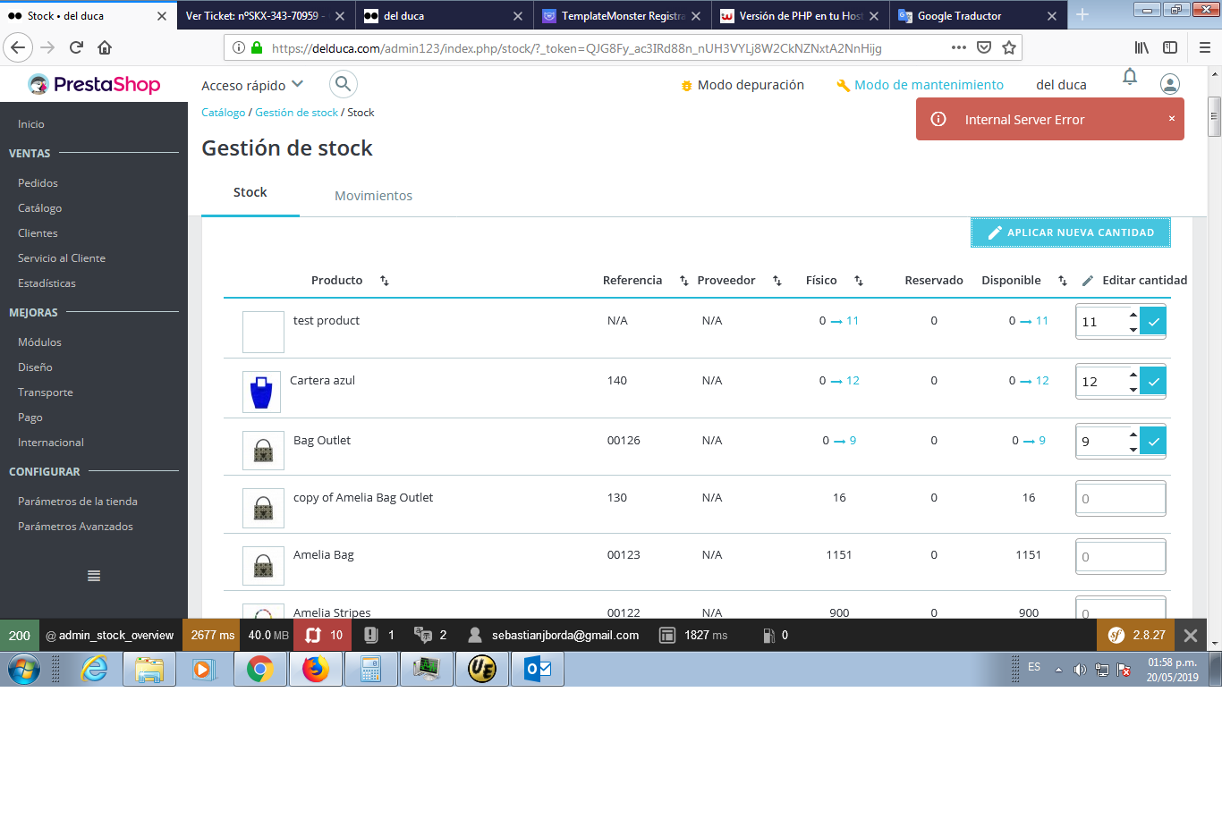Switch to the Google Traductor browser tab
Image resolution: width=1222 pixels, height=827 pixels.
coord(979,15)
